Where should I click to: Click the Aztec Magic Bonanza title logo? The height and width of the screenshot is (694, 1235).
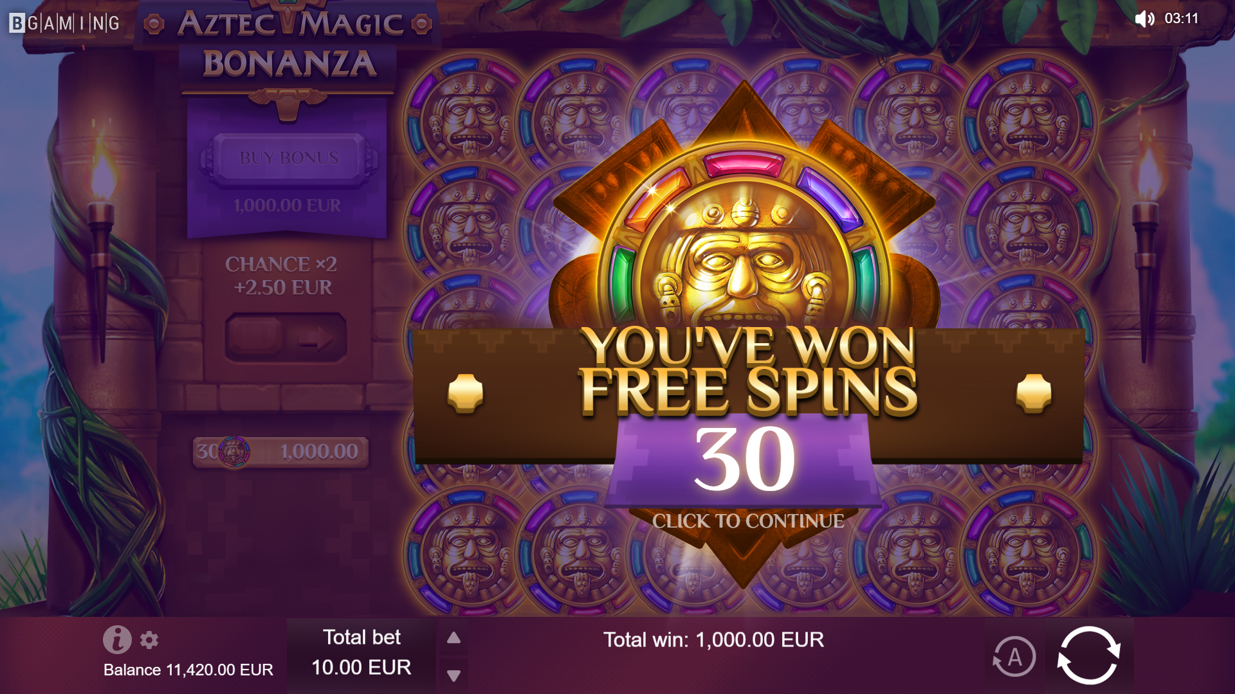point(289,45)
